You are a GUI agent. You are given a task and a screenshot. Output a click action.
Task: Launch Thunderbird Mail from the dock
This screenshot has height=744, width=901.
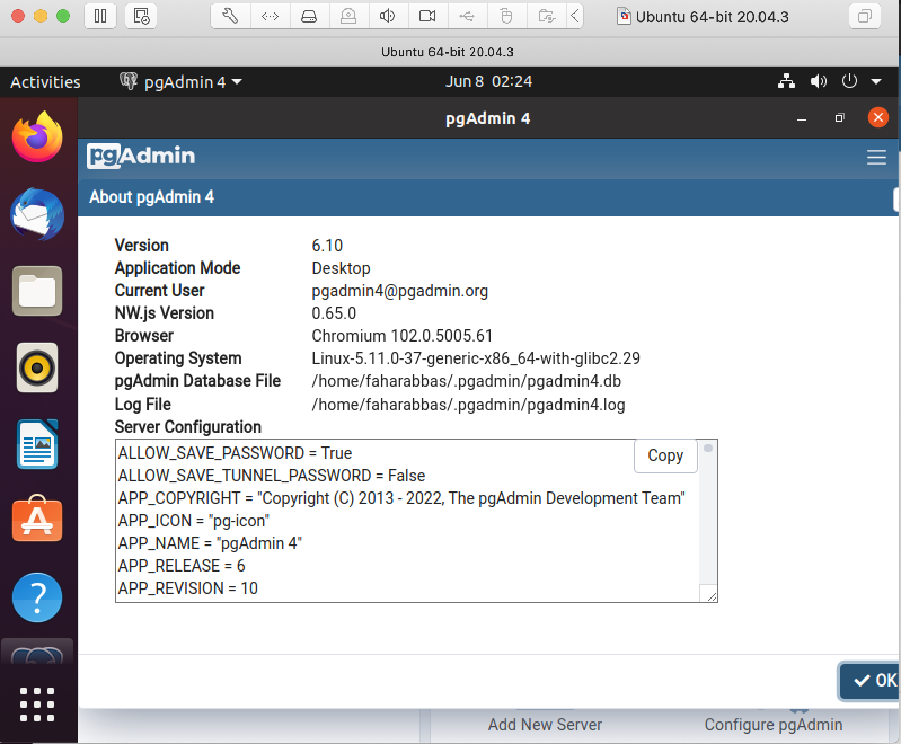pos(37,215)
